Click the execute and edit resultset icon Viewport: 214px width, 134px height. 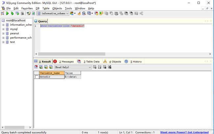coord(17,13)
